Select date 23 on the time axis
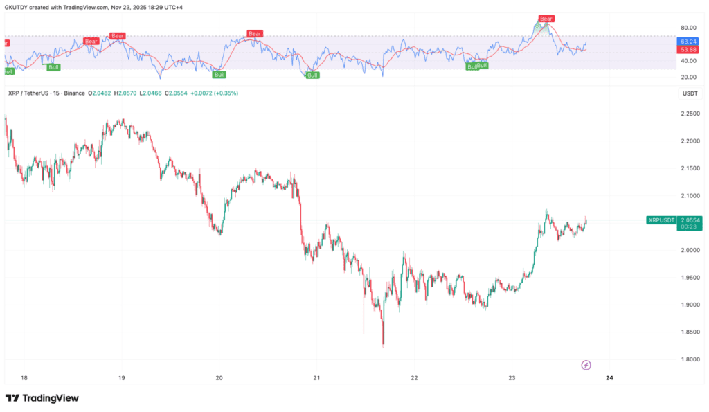The height and width of the screenshot is (412, 709). coord(512,377)
